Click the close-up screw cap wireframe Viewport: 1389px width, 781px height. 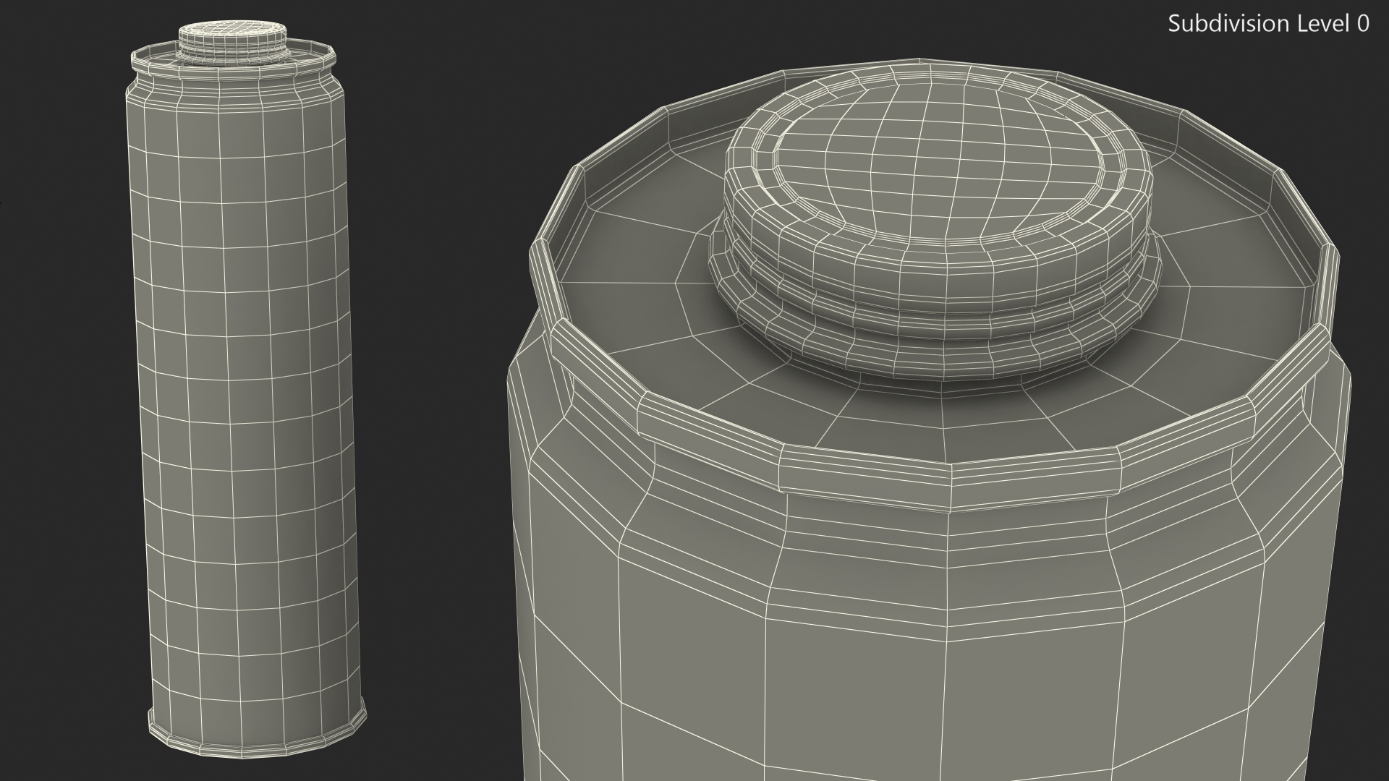(935, 223)
